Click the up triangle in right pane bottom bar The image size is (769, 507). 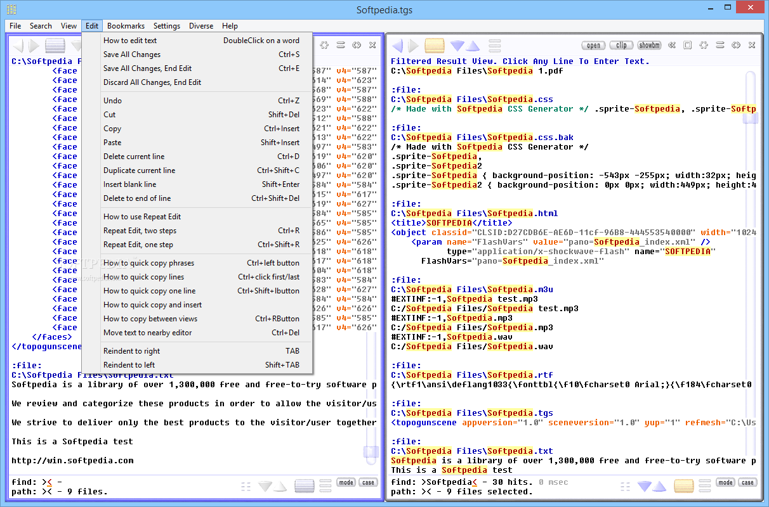coord(660,486)
